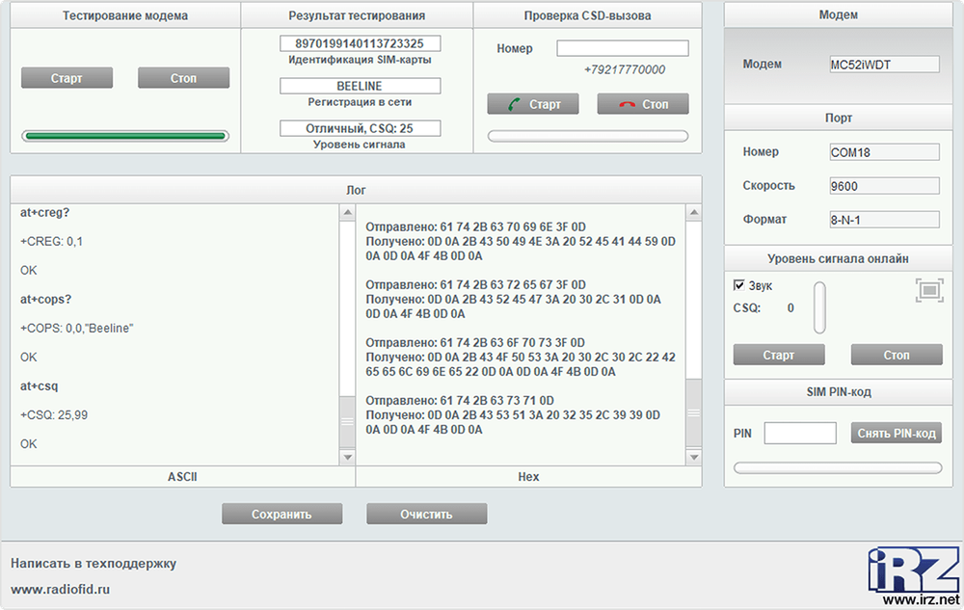Click Сохранить to save the log
The height and width of the screenshot is (610, 964).
281,514
